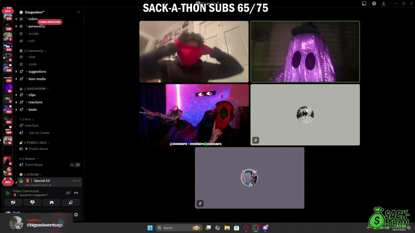This screenshot has height=233, width=415.
Task: Open the soundboard button
Action: 71,202
